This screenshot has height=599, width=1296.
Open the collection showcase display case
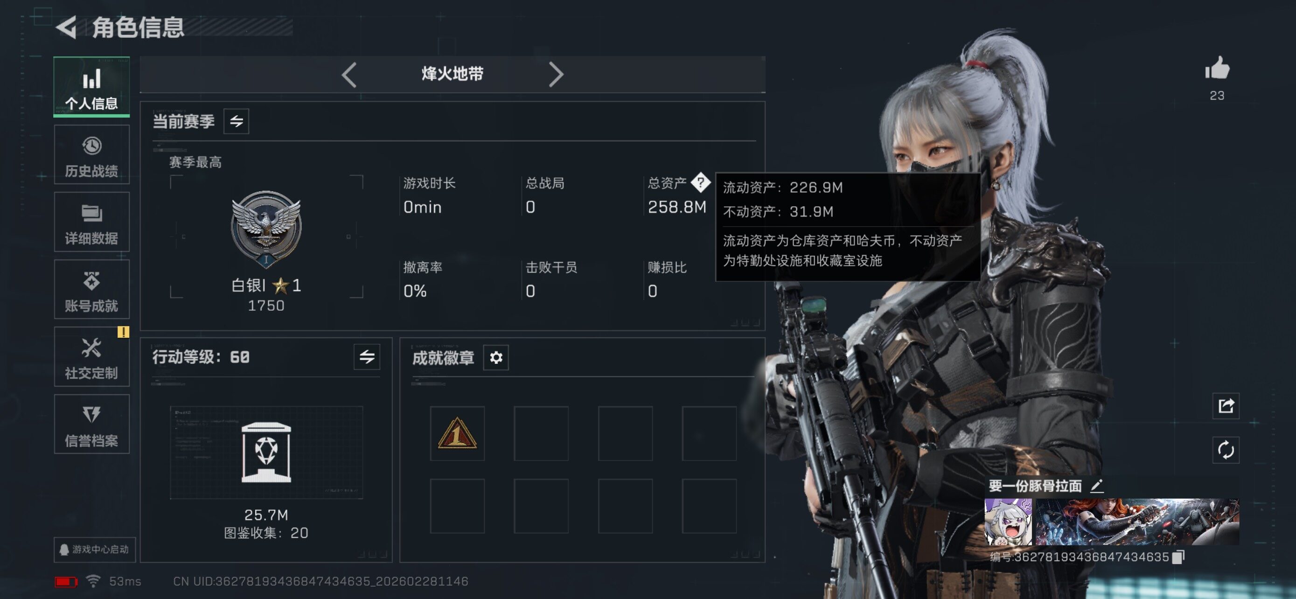coord(266,453)
